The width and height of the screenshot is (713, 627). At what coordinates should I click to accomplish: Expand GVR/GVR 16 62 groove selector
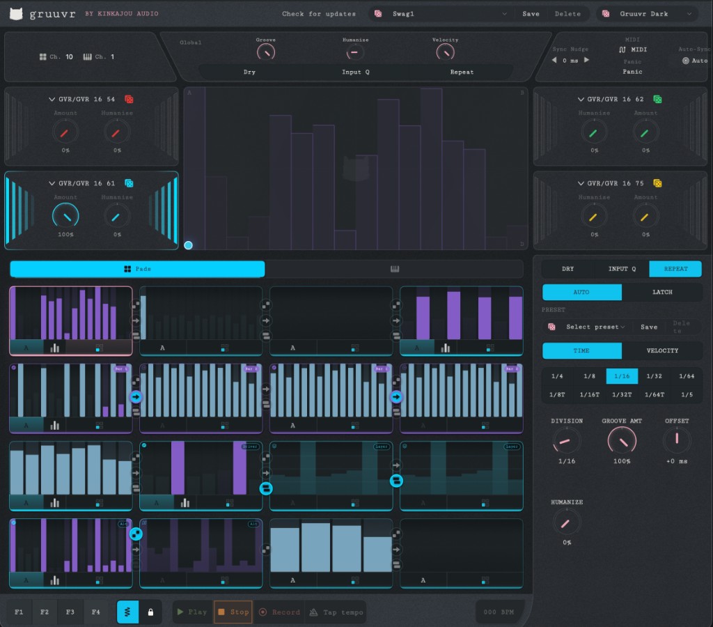tap(581, 99)
